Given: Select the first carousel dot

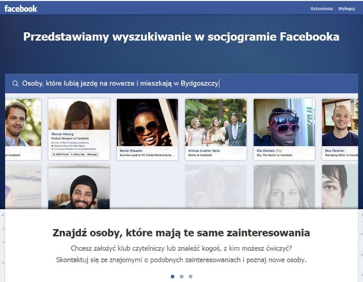Looking at the screenshot, I should 172,276.
